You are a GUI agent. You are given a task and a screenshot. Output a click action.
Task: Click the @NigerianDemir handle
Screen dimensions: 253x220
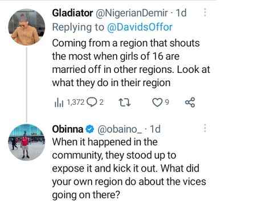(132, 13)
